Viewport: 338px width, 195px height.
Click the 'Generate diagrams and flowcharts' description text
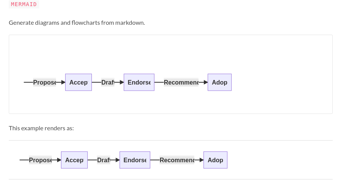[x=77, y=22]
